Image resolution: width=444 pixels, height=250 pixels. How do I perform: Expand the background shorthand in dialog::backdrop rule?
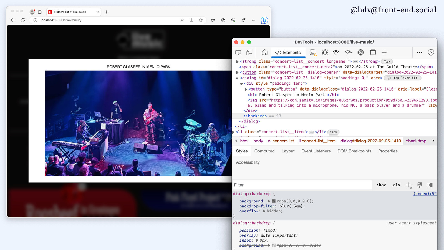point(269,201)
